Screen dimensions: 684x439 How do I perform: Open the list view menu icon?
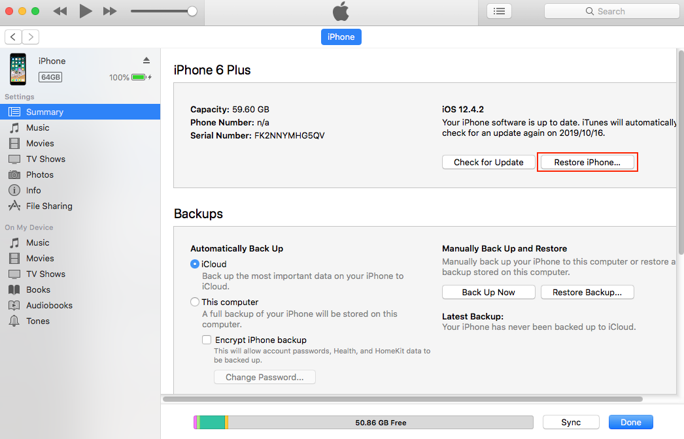(499, 11)
